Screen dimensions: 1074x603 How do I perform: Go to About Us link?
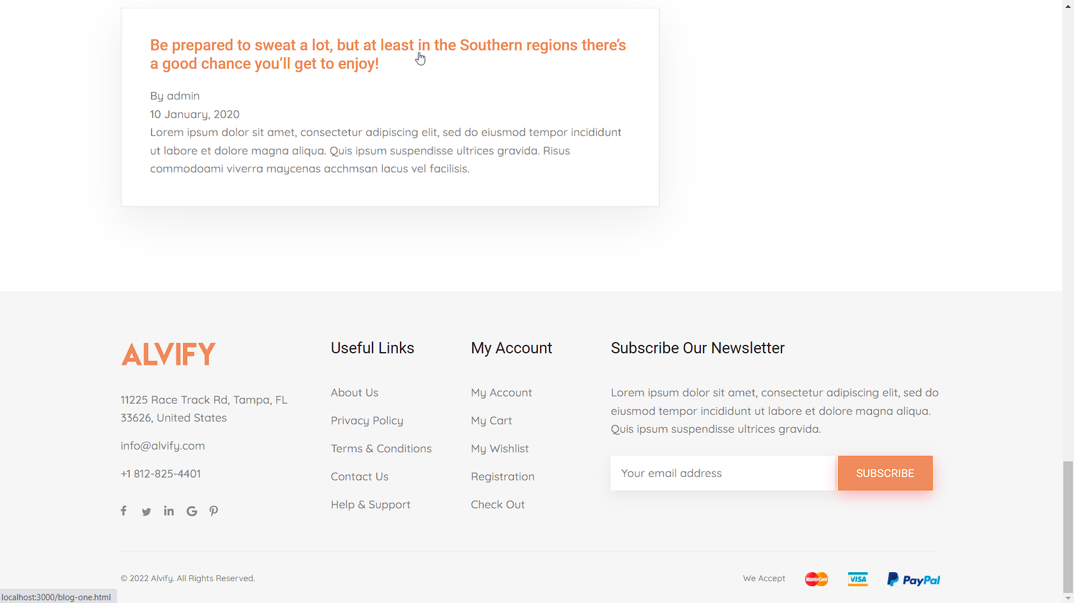(355, 392)
